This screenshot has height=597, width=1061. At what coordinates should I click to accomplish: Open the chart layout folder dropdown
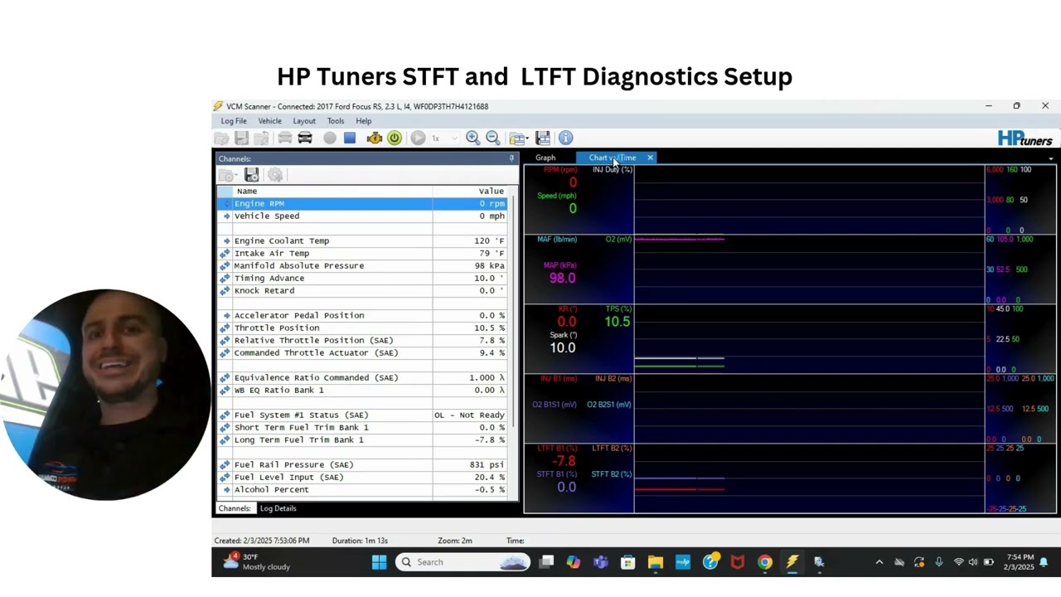(x=519, y=138)
